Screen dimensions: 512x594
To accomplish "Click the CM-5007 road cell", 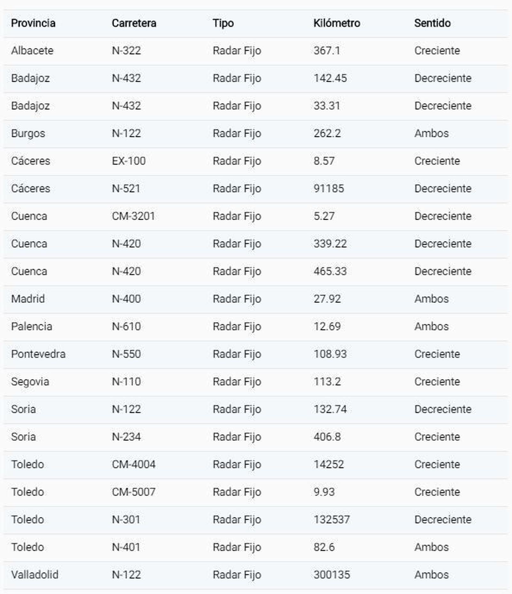I will (x=133, y=492).
